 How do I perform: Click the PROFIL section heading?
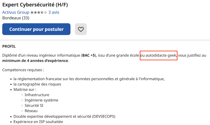pyautogui.click(x=9, y=46)
